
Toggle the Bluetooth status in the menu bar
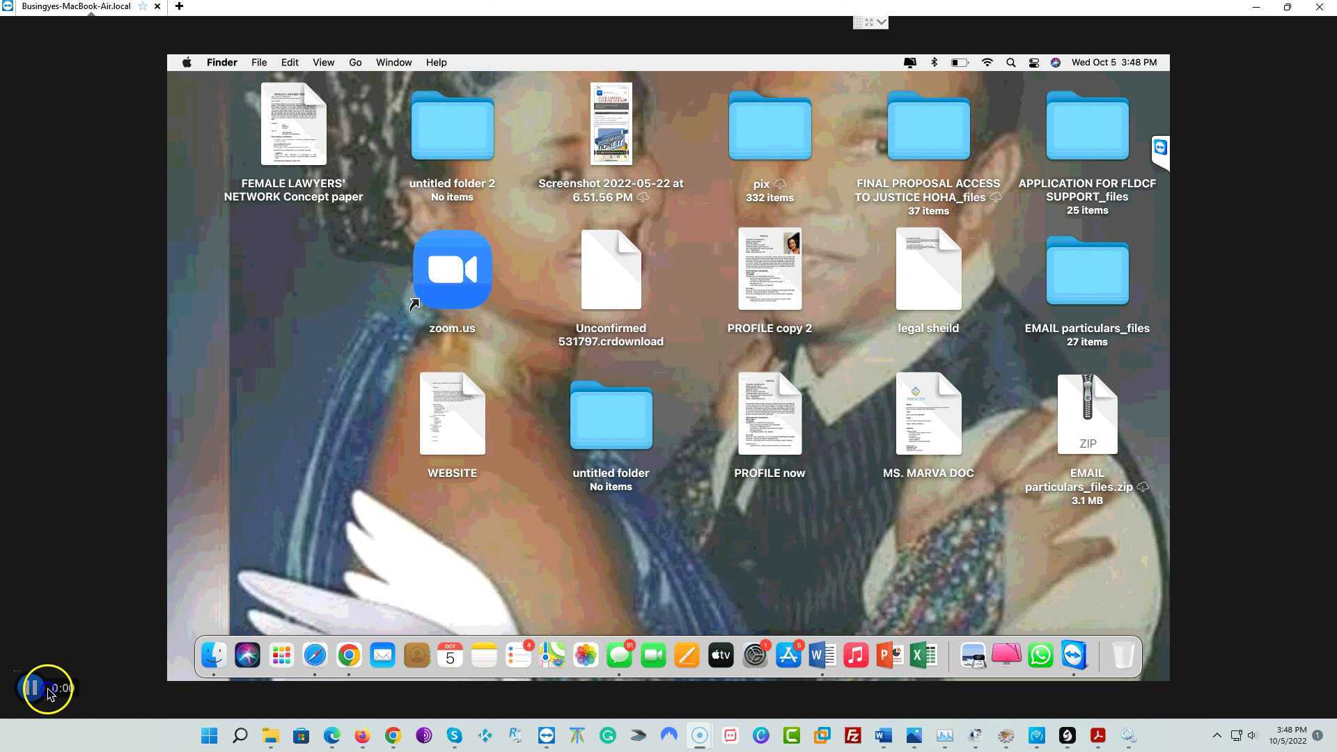pos(935,63)
